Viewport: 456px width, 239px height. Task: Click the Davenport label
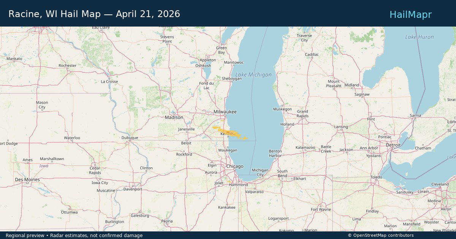click(x=133, y=189)
